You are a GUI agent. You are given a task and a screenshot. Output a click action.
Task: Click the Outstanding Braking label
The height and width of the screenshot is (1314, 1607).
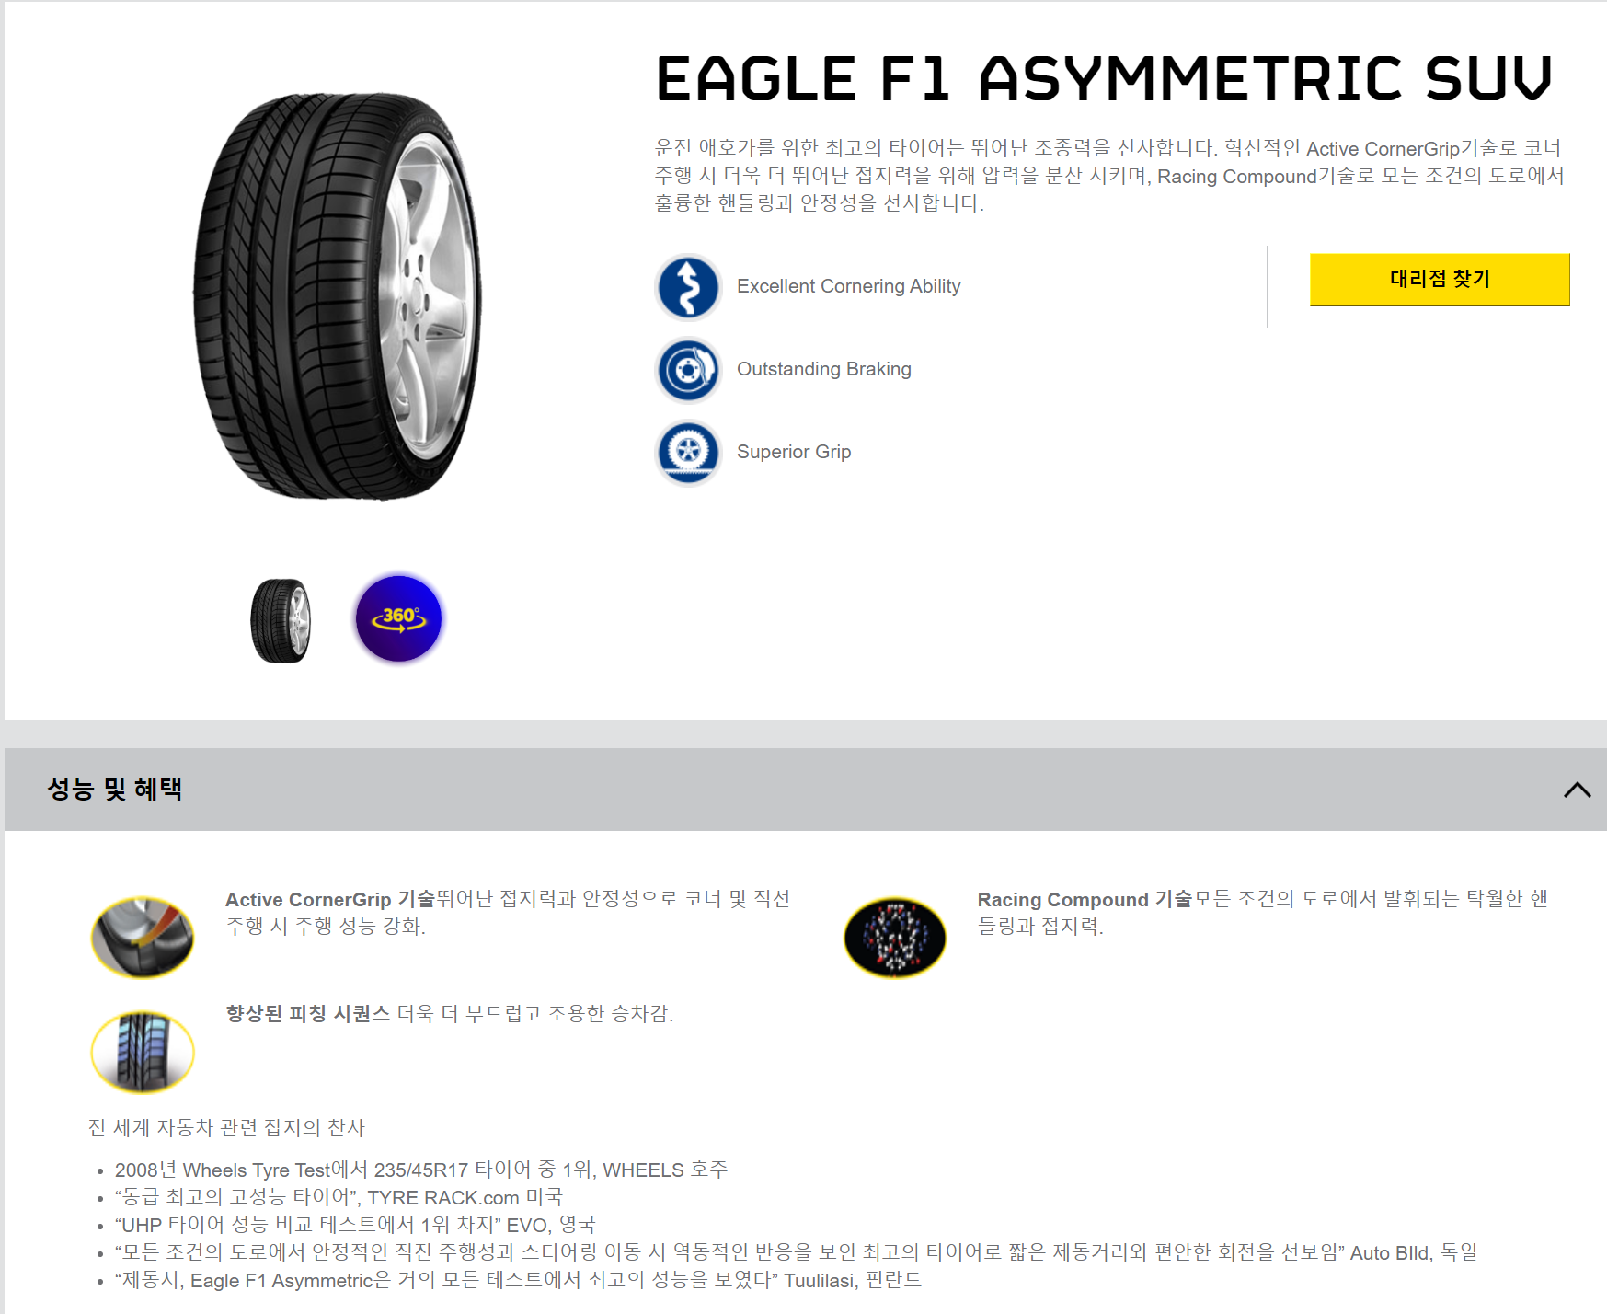tap(823, 369)
